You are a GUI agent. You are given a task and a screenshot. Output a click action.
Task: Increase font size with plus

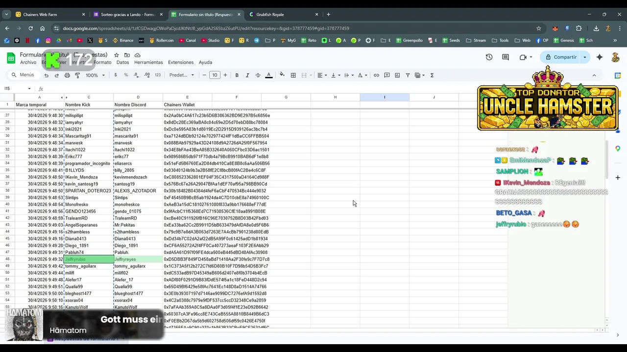(225, 75)
